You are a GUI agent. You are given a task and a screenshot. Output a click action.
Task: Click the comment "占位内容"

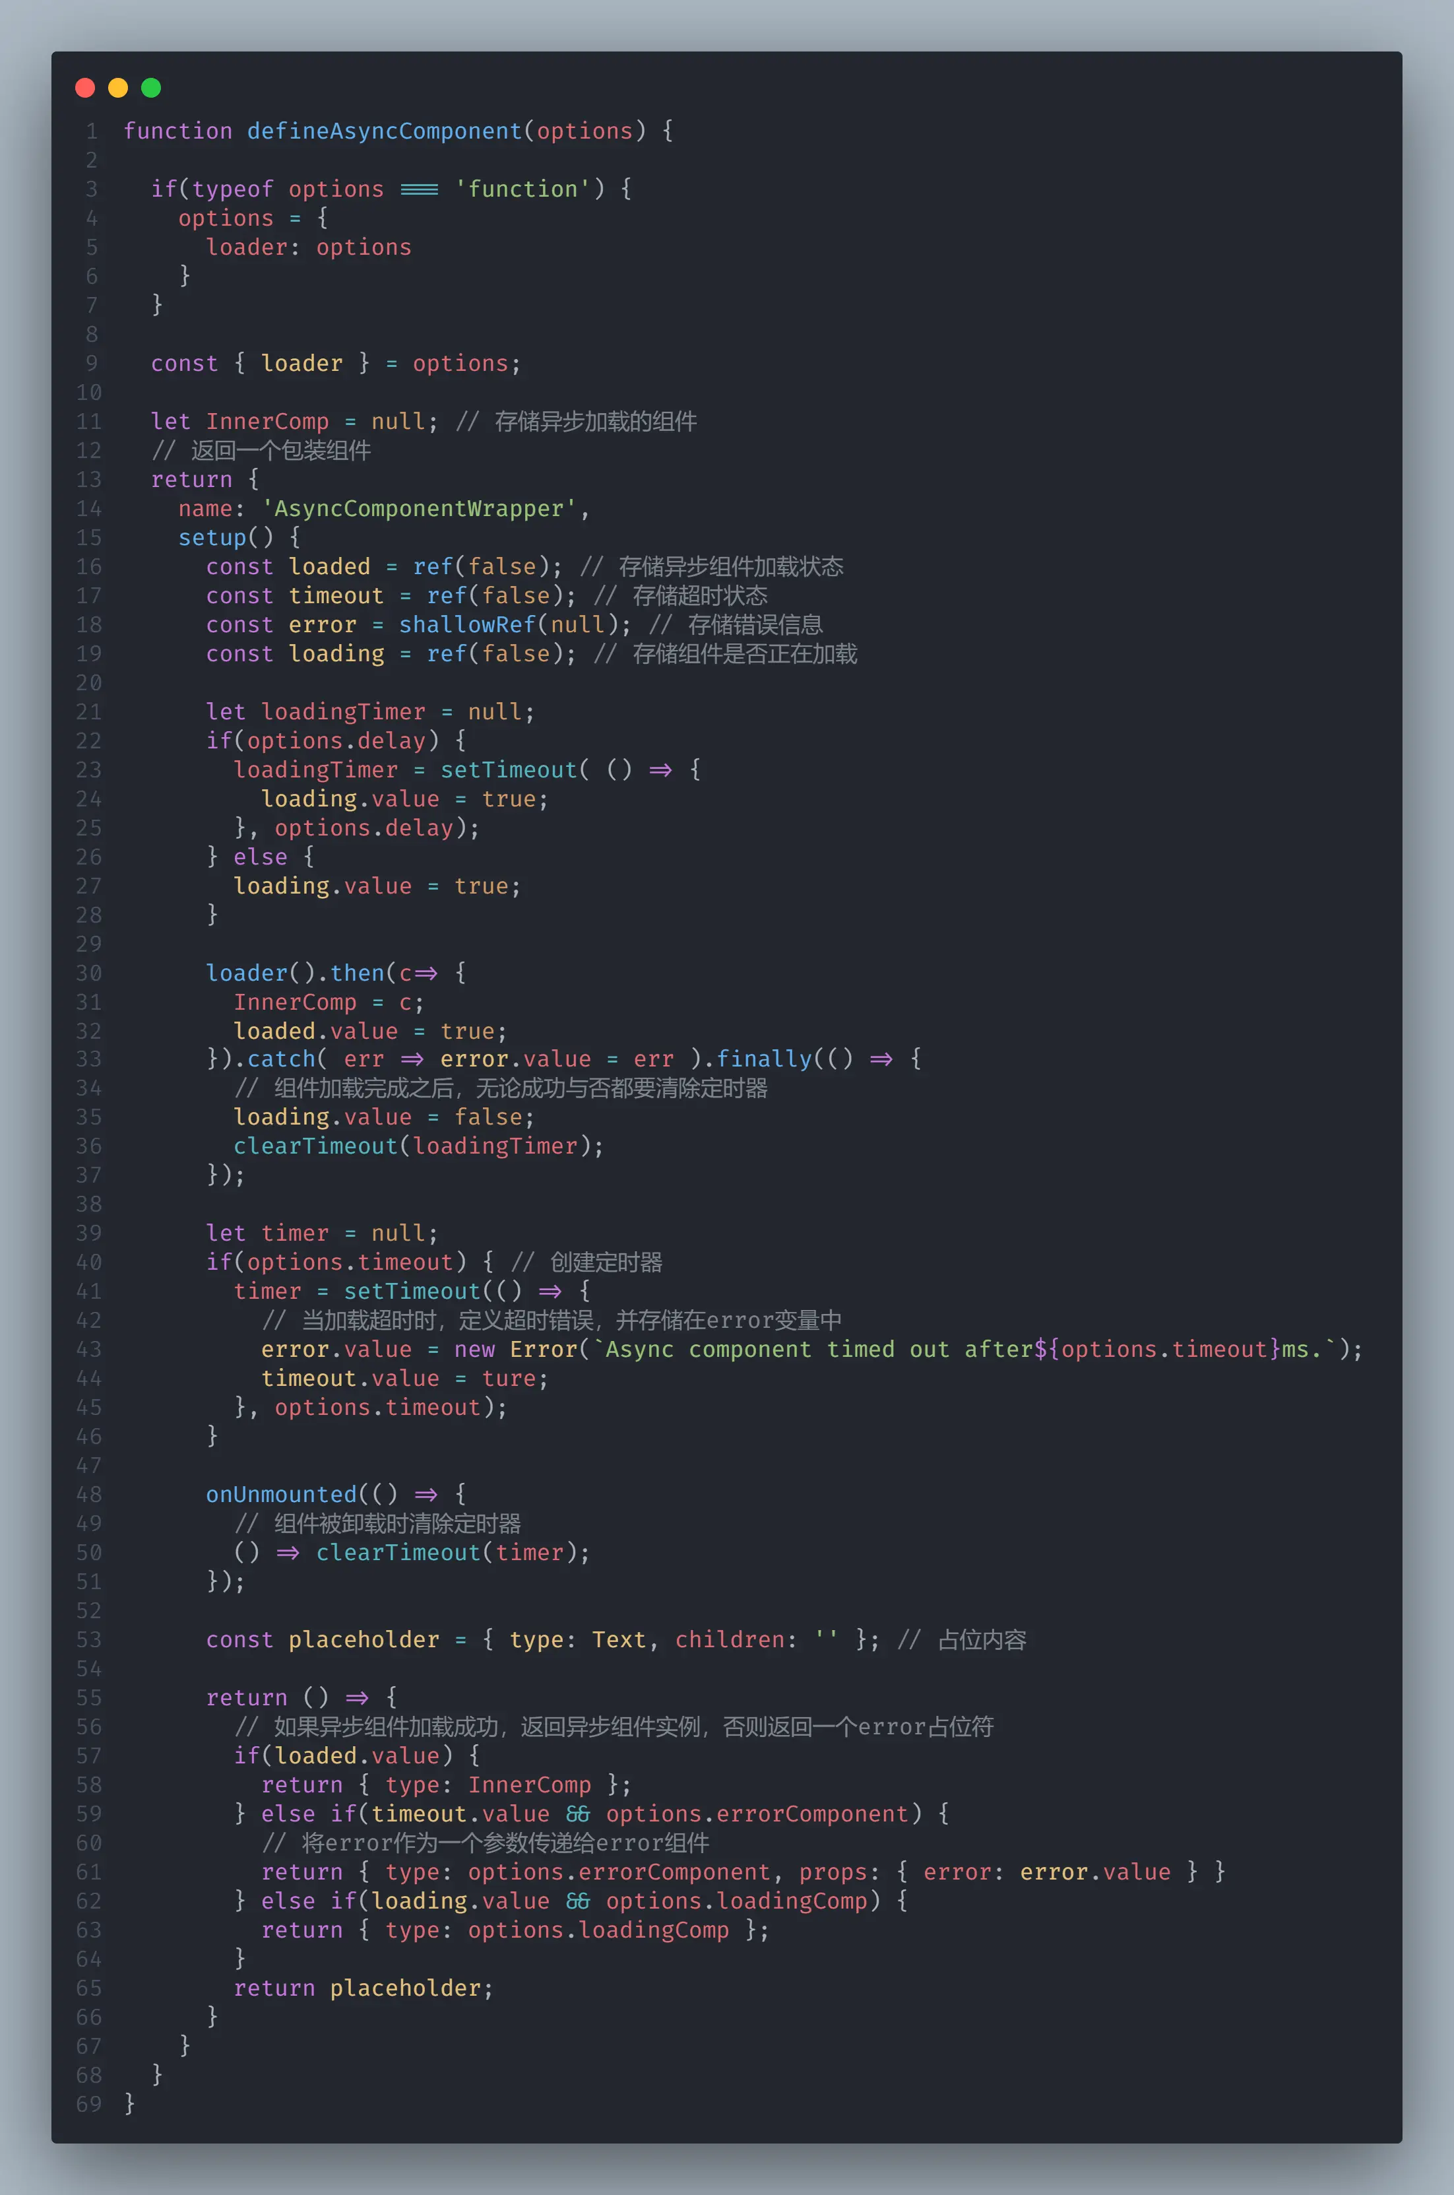[982, 1639]
